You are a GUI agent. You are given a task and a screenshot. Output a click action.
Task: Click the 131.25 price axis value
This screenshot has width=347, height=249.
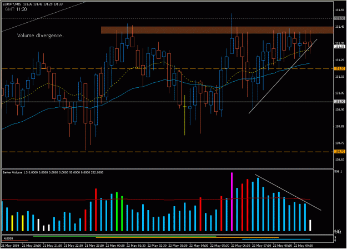pos(340,60)
